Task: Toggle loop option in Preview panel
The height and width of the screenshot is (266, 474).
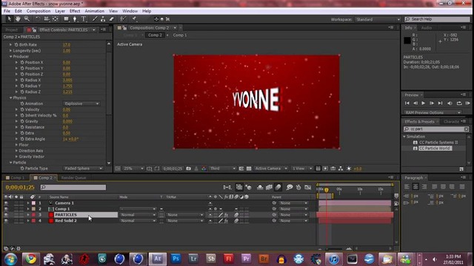Action: (459, 103)
